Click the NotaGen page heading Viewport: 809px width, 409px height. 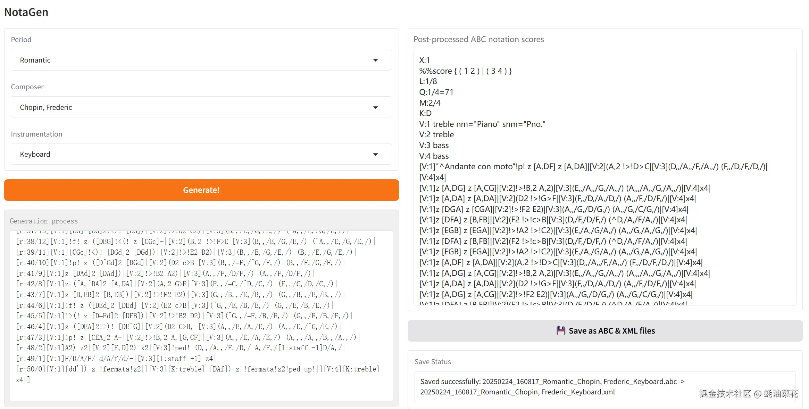point(26,12)
